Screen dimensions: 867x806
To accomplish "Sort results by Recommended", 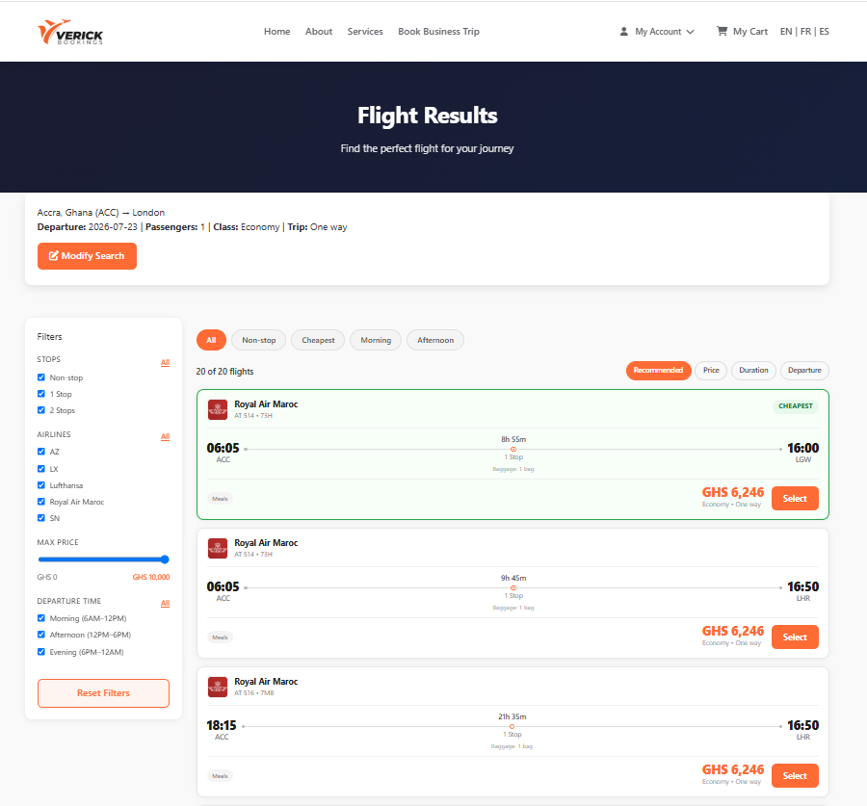I will pos(659,371).
